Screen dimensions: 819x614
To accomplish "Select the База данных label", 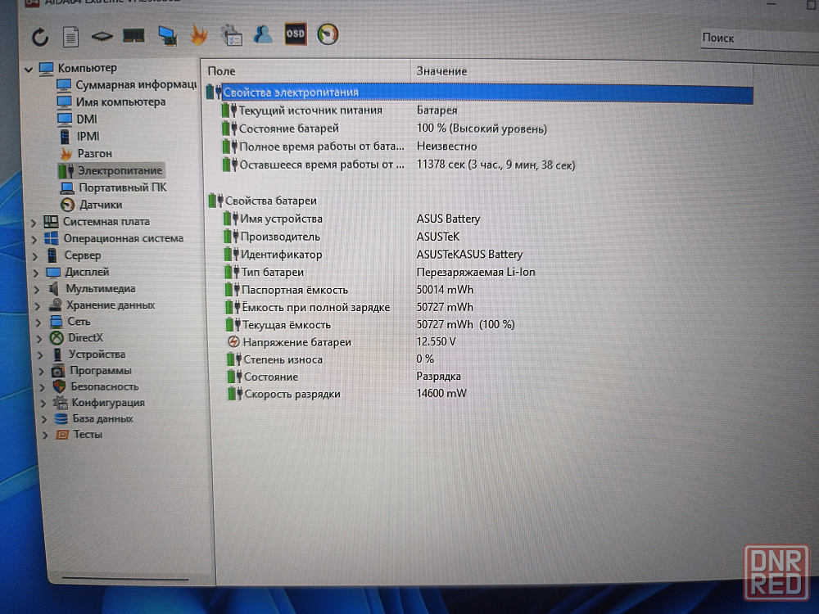I will (103, 418).
